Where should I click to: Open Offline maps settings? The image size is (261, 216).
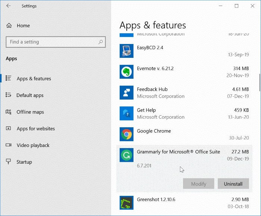point(30,112)
